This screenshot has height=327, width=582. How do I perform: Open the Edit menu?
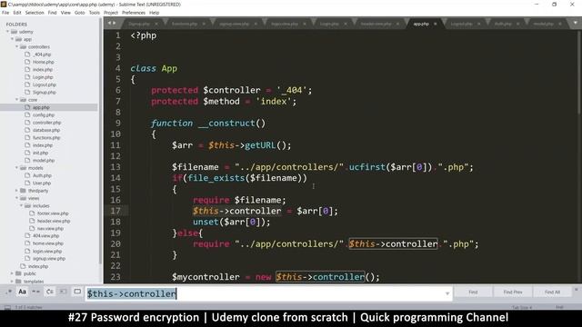point(17,13)
